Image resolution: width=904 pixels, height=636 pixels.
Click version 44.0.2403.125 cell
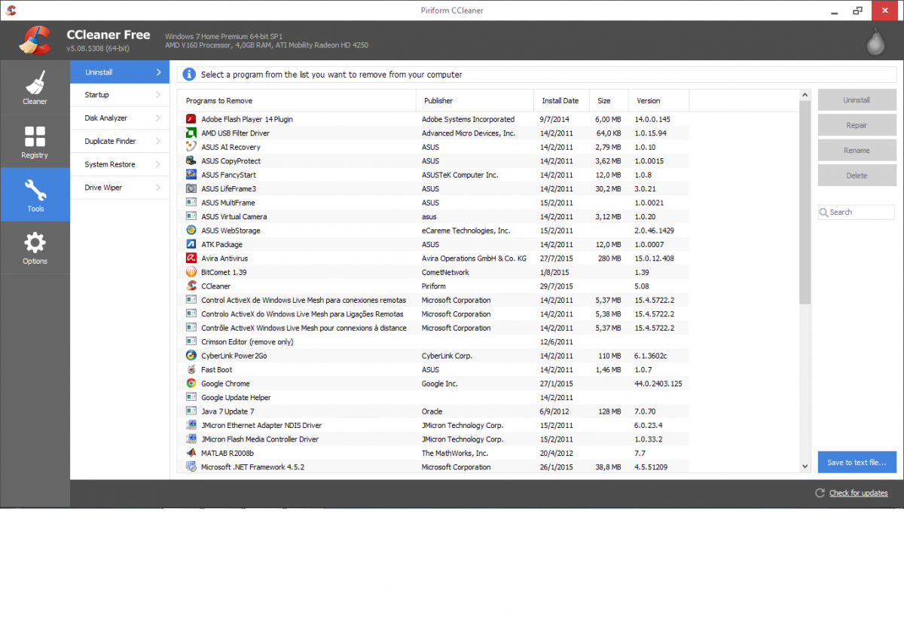tap(658, 384)
